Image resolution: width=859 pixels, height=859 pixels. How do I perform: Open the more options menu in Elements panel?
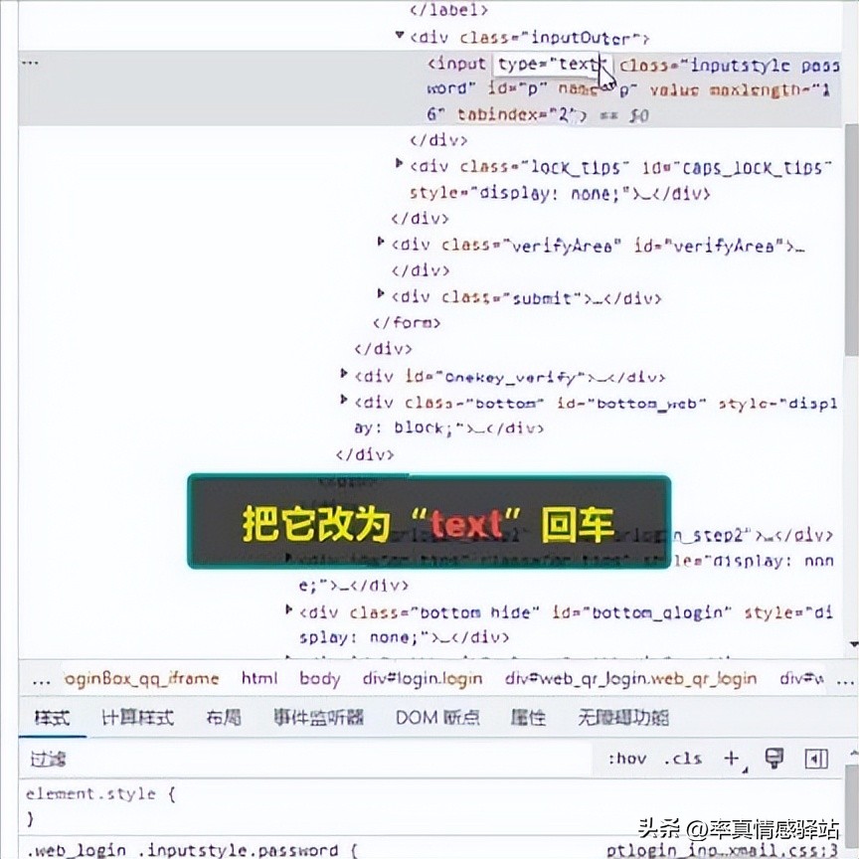point(29,62)
